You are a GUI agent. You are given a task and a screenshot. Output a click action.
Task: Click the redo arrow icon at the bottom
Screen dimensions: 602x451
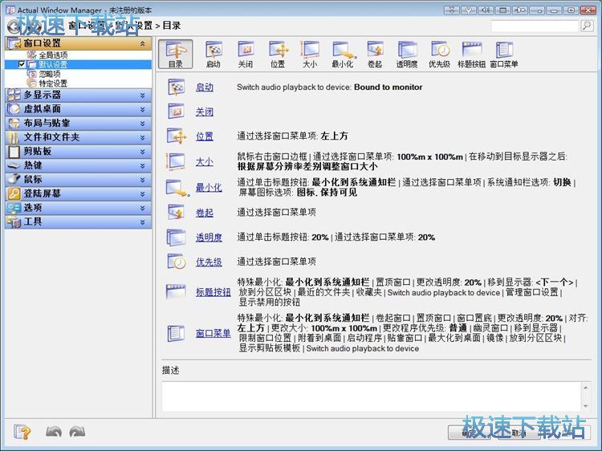tap(77, 433)
